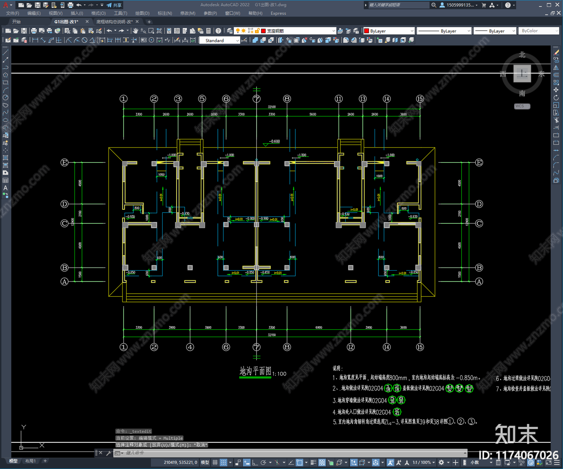Open the Layer Properties manager icon
Screen dimensions: 563x469
(x=230, y=31)
